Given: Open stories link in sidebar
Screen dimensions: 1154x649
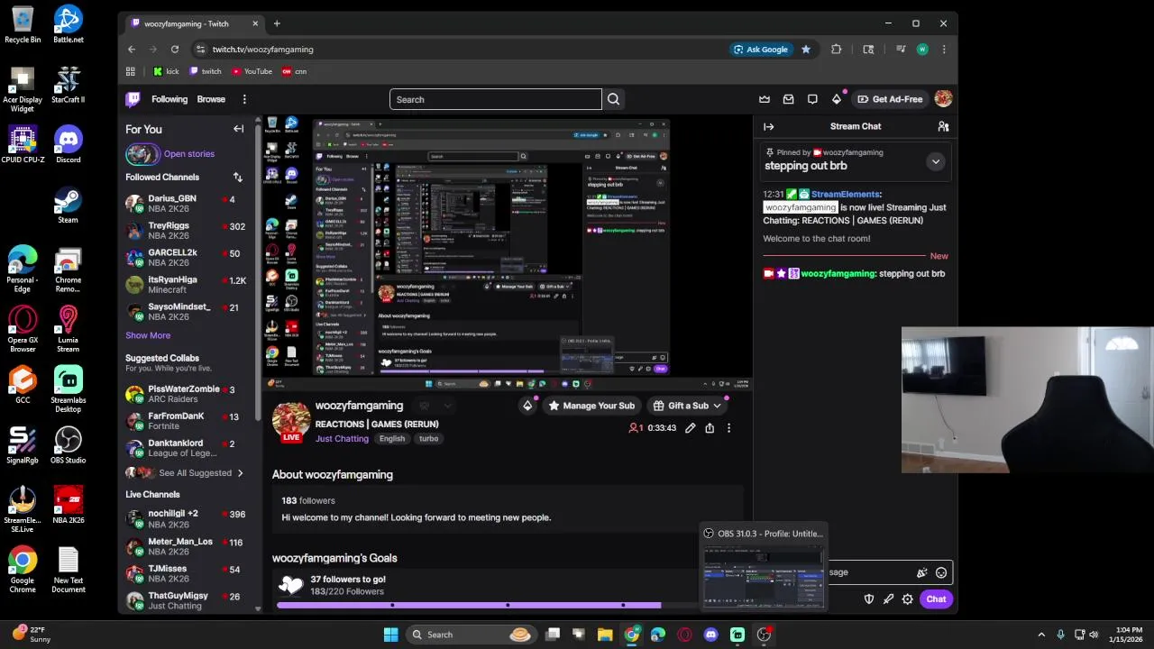Looking at the screenshot, I should coord(188,154).
